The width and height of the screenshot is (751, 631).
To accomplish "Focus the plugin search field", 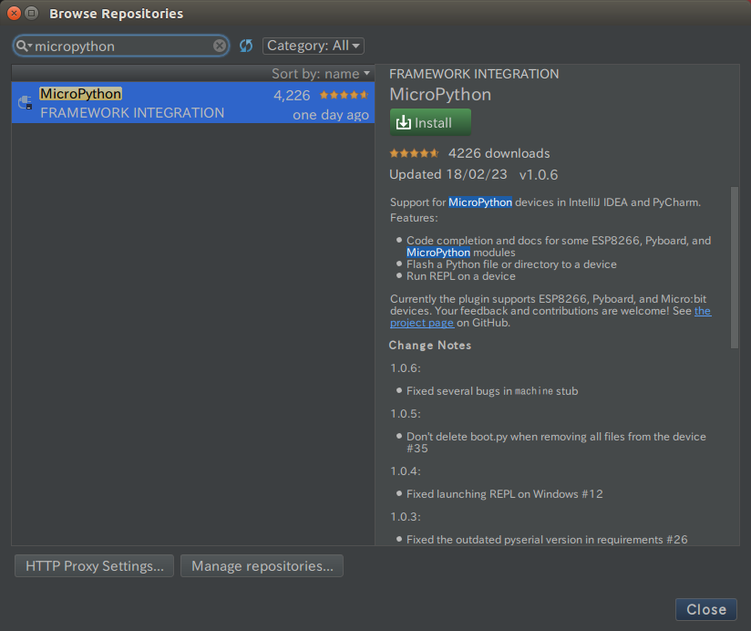I will 120,46.
